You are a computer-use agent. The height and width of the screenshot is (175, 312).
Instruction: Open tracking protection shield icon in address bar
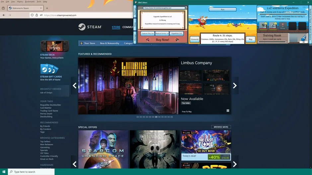(x=32, y=15)
